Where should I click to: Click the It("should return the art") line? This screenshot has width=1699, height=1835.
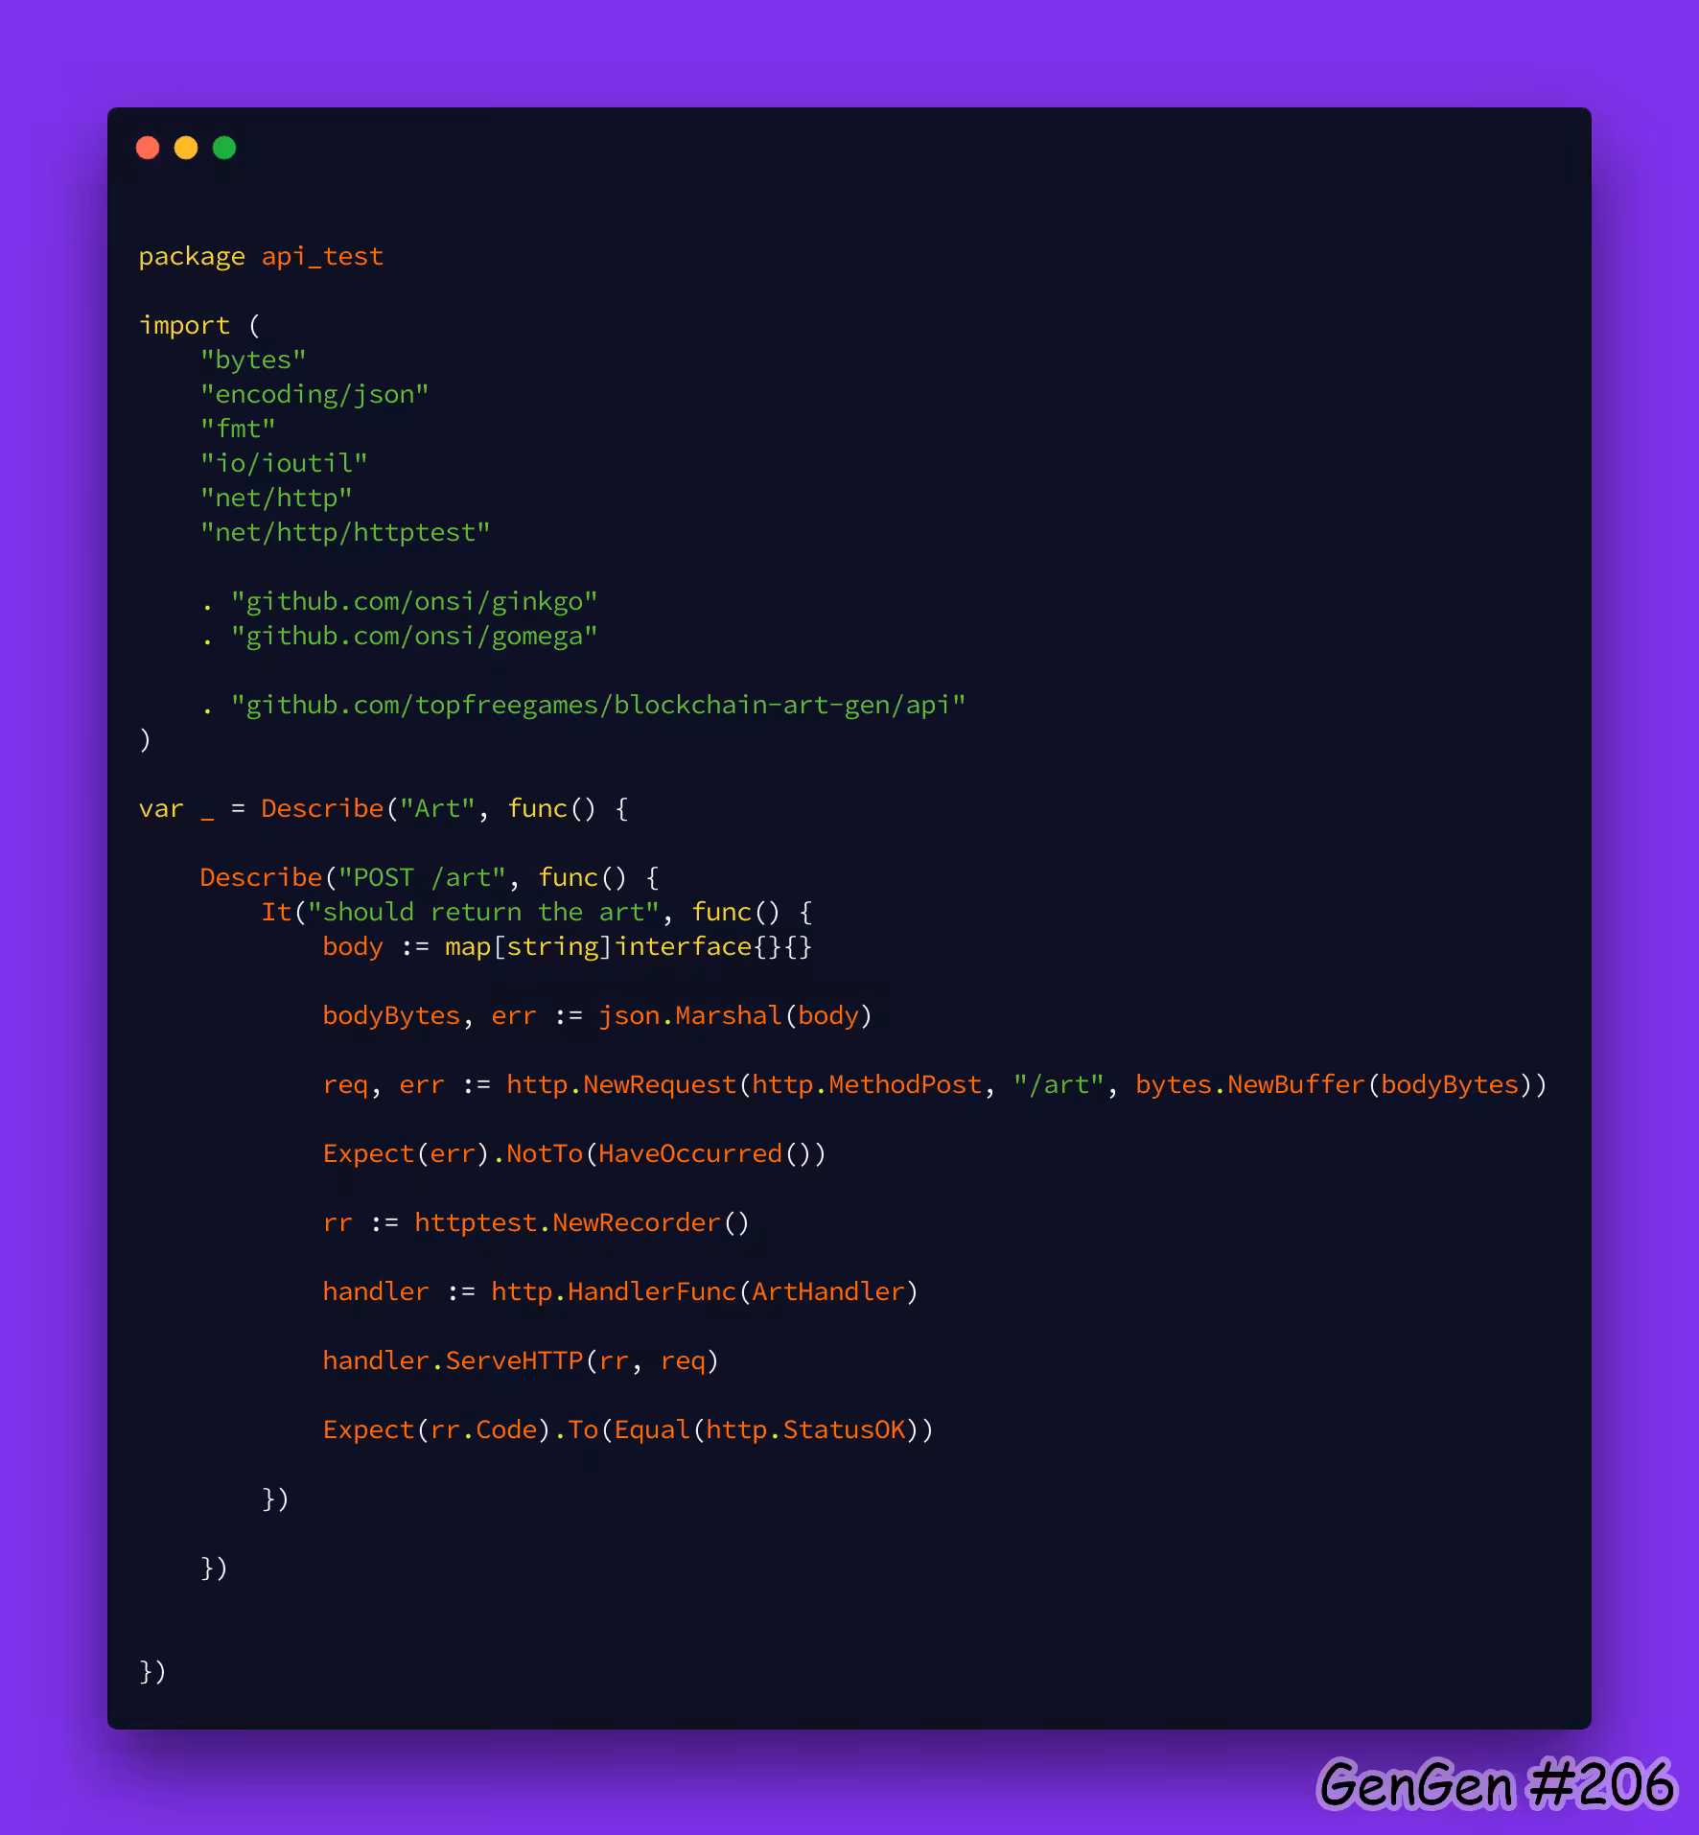[x=537, y=913]
